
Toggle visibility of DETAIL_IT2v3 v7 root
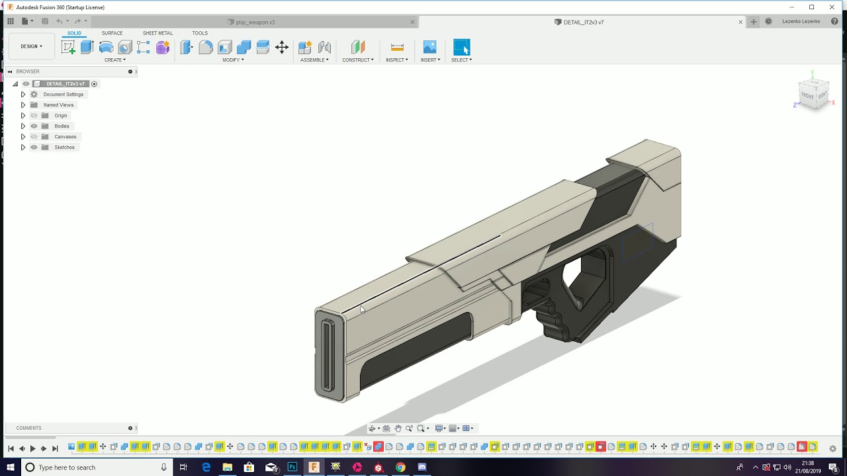coord(26,84)
